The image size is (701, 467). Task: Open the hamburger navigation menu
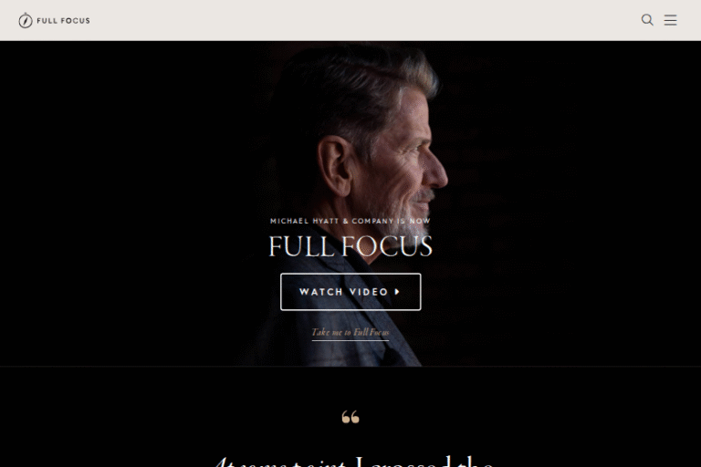pos(670,20)
